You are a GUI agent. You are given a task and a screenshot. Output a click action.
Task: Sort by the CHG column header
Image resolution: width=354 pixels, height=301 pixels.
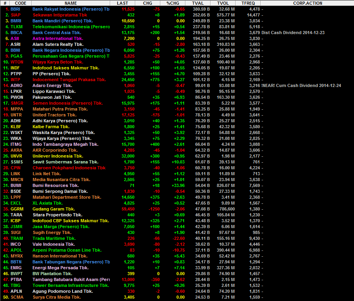(147, 3)
